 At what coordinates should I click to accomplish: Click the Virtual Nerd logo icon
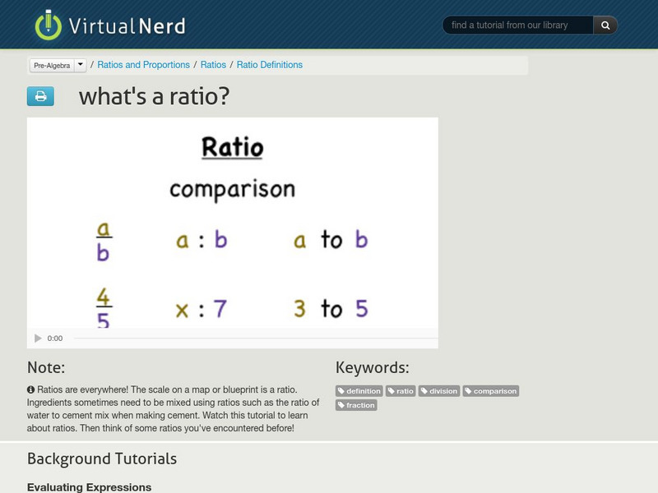pyautogui.click(x=49, y=25)
